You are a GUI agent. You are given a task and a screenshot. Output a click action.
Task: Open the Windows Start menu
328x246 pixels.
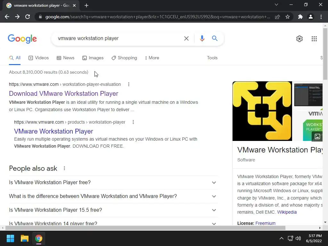click(x=10, y=238)
